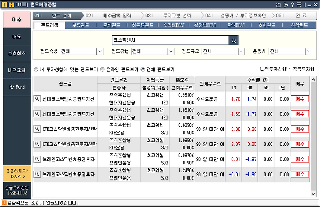Click 총보수 column header
The height and width of the screenshot is (207, 320).
182,80
